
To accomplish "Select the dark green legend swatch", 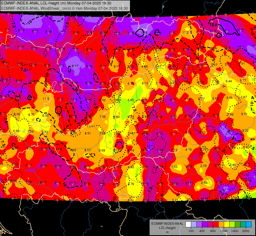I will (x=237, y=224).
